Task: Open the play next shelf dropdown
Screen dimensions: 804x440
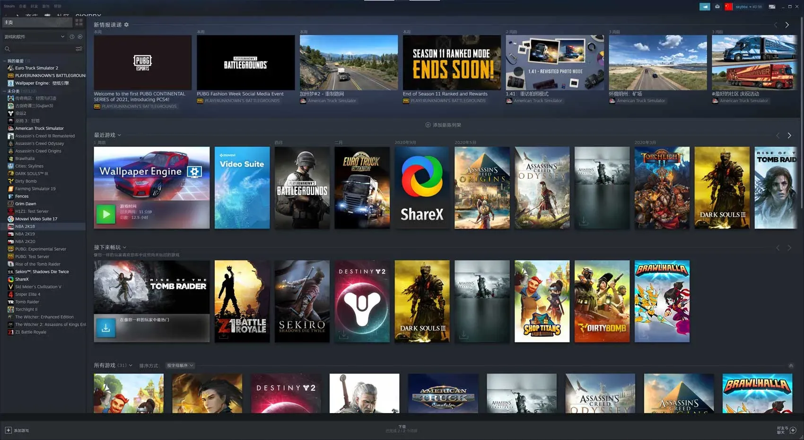Action: tap(124, 247)
